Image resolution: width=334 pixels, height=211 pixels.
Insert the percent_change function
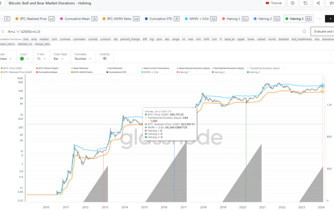tap(130, 39)
